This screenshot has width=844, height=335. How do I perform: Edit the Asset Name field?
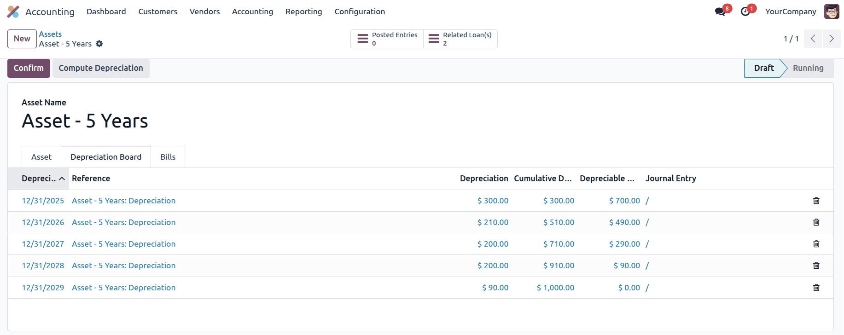click(x=85, y=121)
